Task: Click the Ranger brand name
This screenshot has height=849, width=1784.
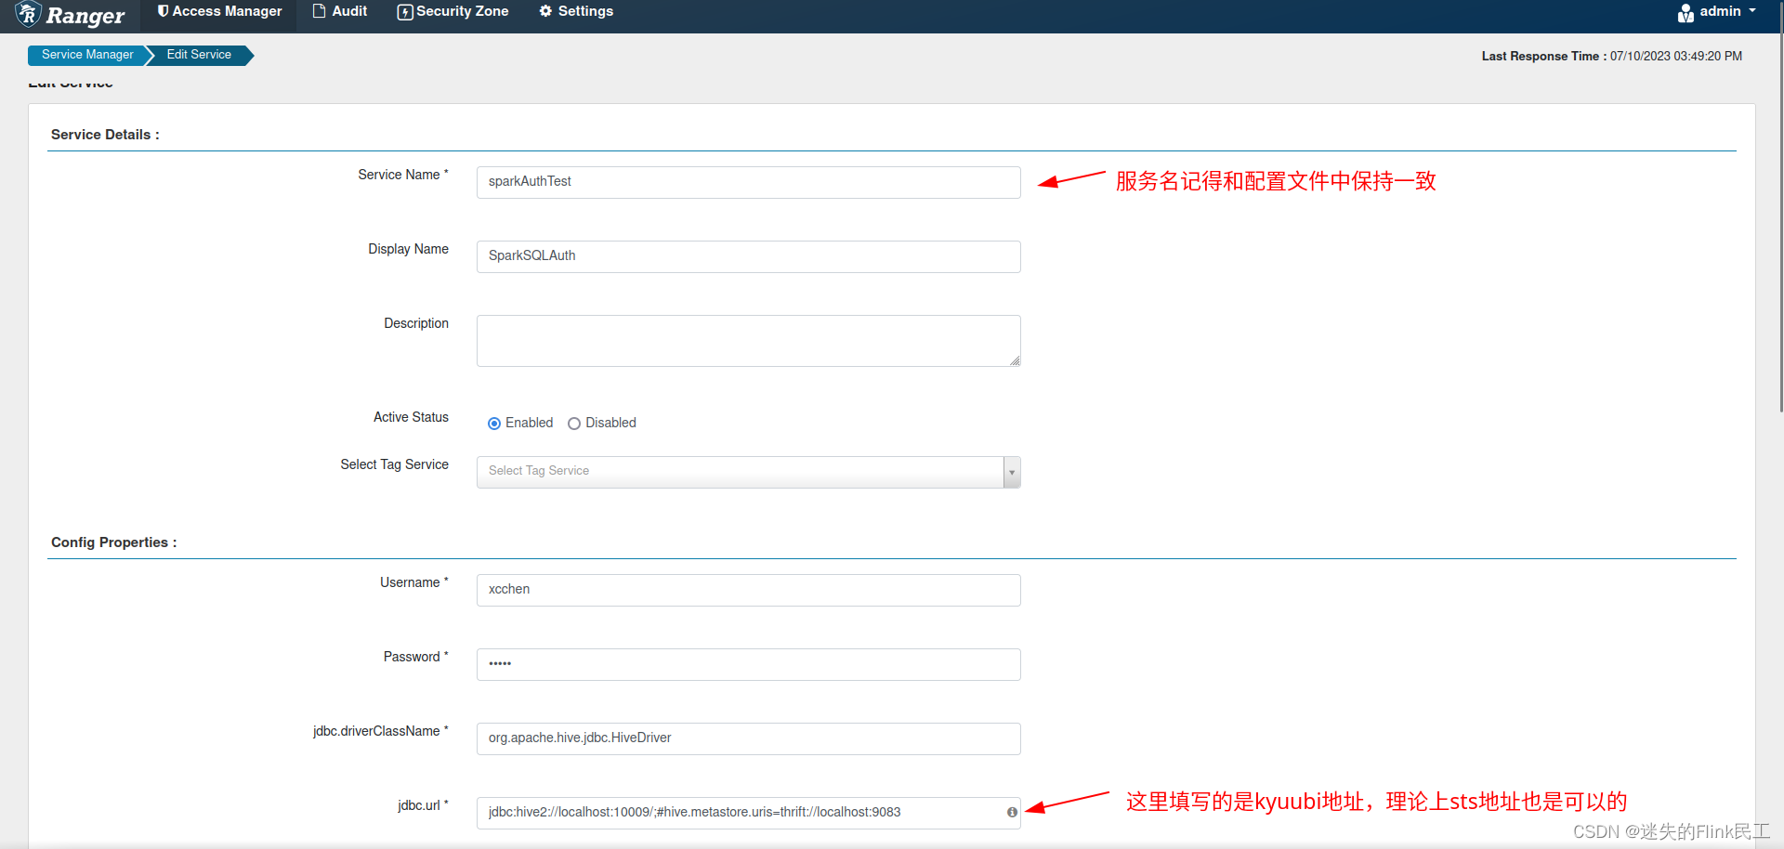Action: pyautogui.click(x=85, y=15)
